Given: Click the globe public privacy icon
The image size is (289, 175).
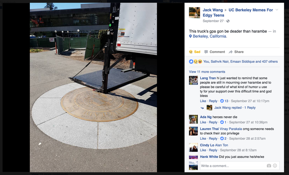Looking at the screenshot, I should coord(228,21).
